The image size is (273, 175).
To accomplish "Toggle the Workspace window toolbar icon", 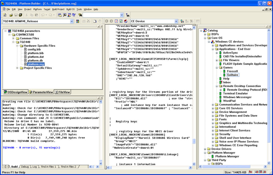I will point(60,15).
